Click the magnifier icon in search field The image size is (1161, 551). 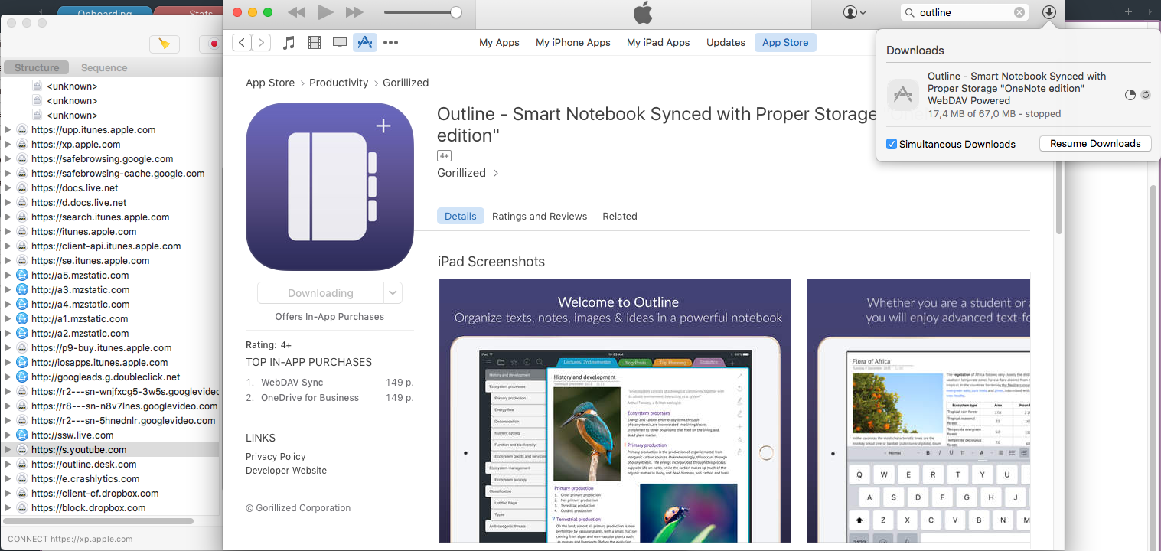click(910, 12)
